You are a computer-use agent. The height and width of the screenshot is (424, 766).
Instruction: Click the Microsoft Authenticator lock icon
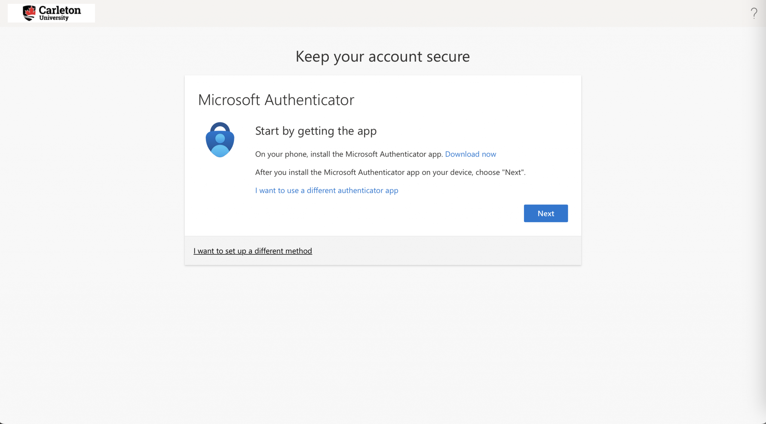[220, 139]
